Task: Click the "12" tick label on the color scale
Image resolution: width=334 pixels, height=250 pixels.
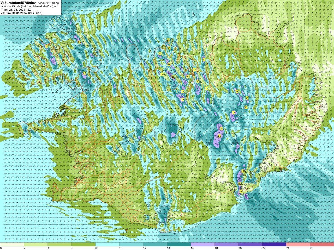Action: pyautogui.click(x=145, y=248)
